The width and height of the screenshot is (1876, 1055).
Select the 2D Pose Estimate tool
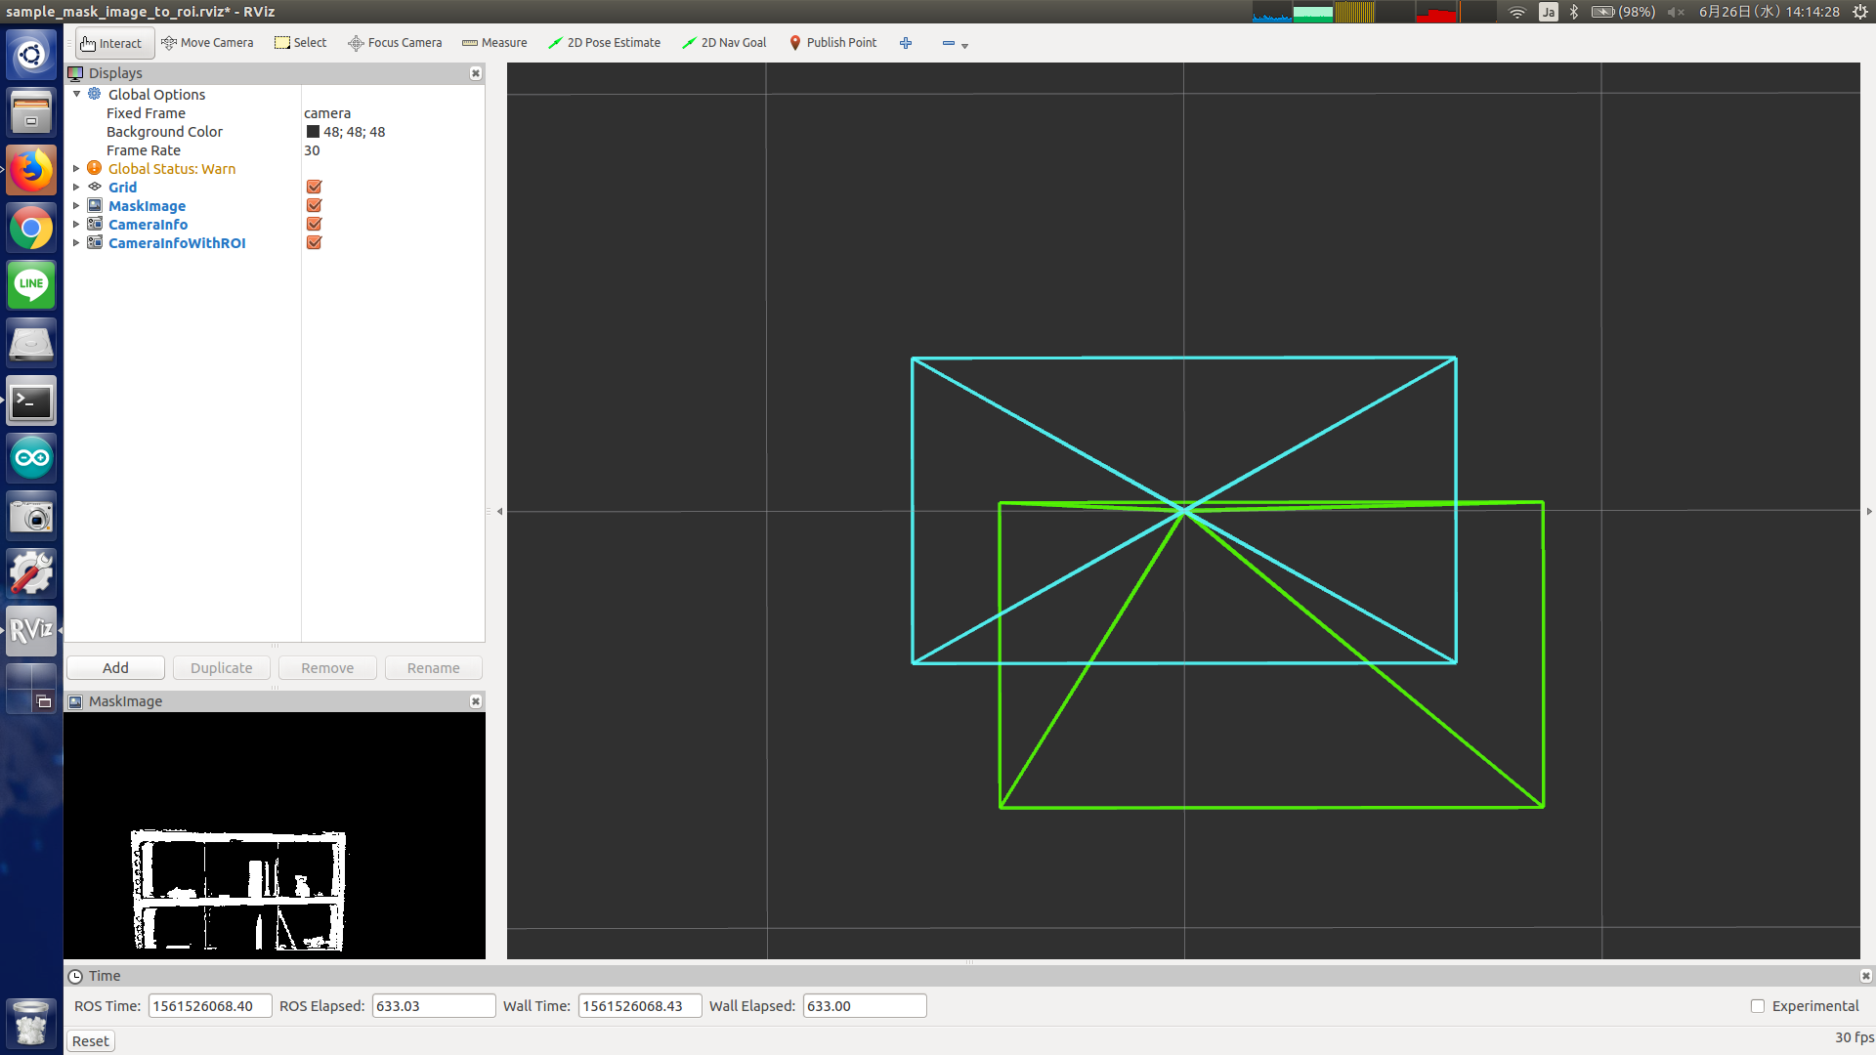click(604, 43)
